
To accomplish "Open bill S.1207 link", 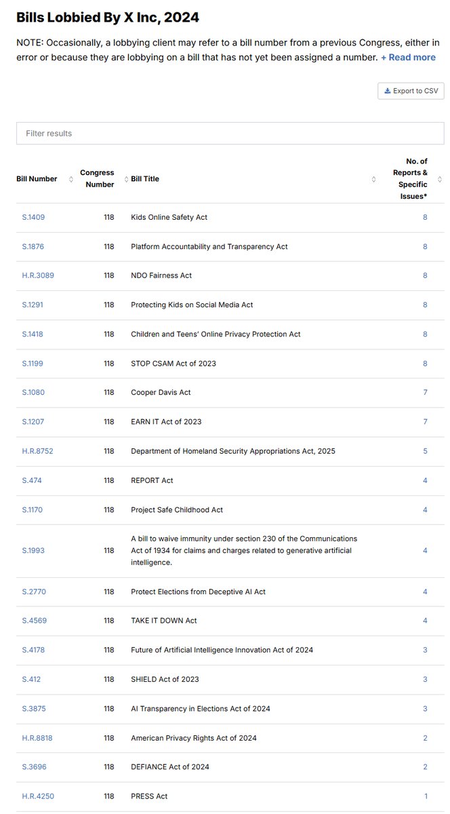I will pyautogui.click(x=33, y=422).
